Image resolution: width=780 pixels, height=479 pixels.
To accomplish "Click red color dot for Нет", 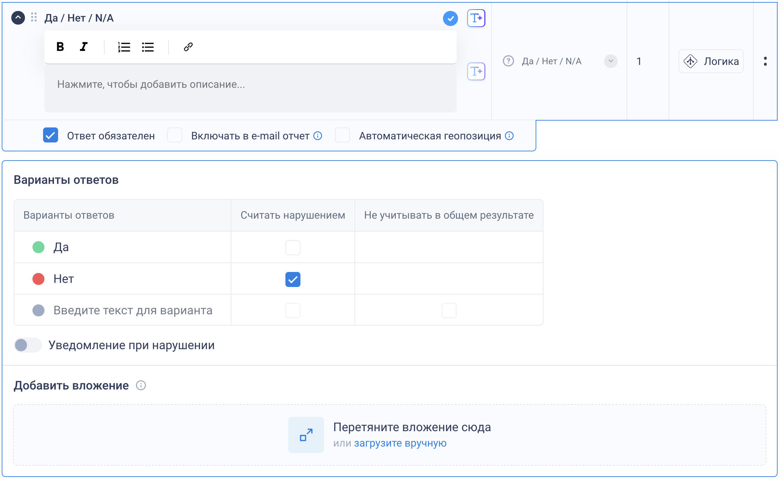I will click(x=38, y=279).
